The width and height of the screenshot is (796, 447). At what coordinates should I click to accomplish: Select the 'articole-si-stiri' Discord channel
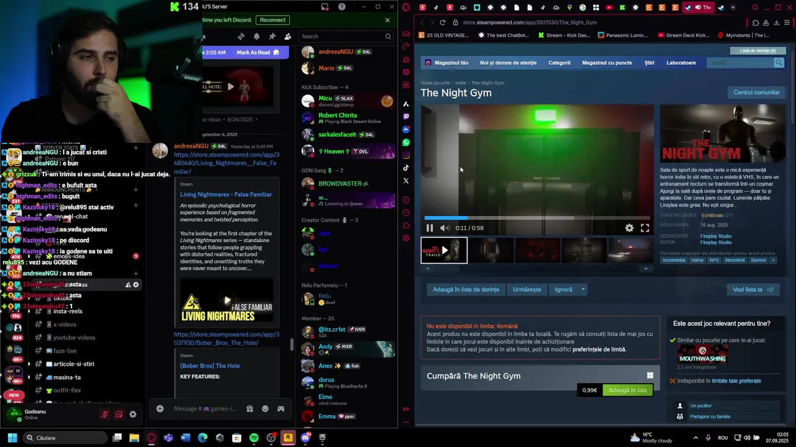pyautogui.click(x=73, y=364)
